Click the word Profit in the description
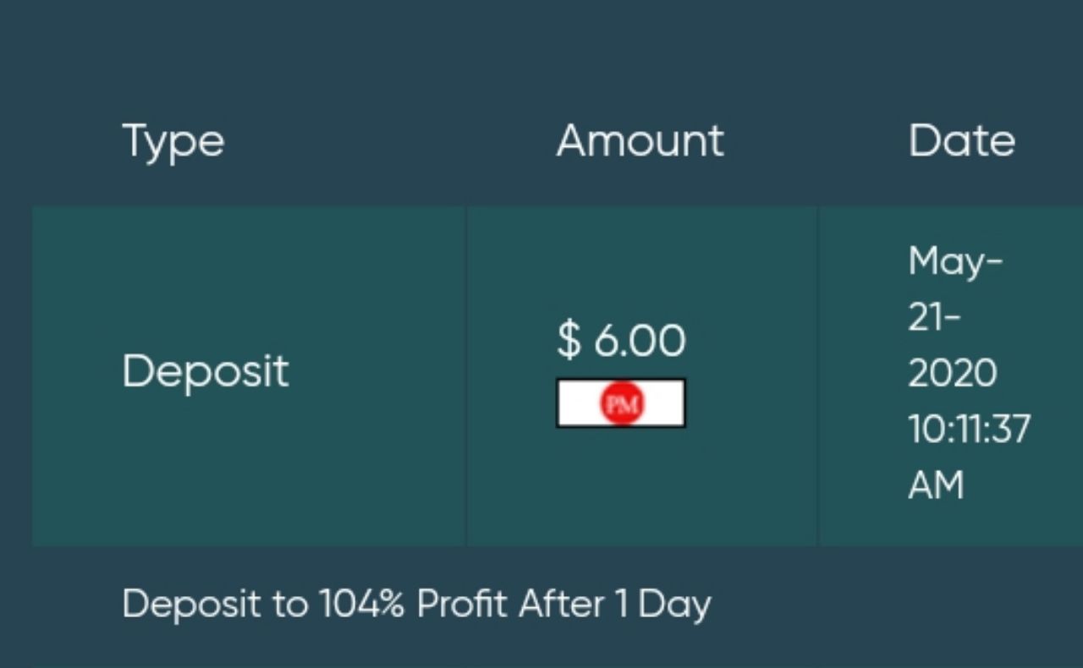The image size is (1083, 668). tap(462, 605)
